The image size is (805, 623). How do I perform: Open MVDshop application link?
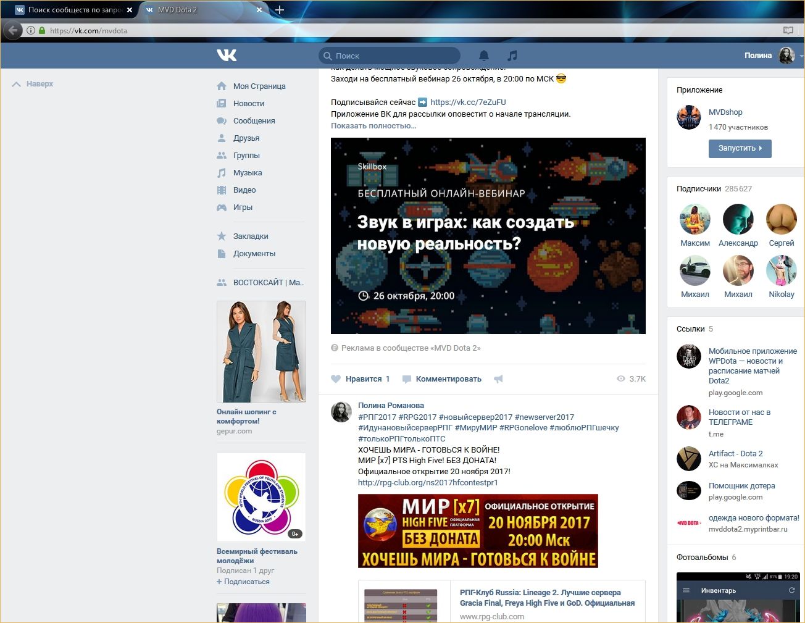tap(725, 112)
